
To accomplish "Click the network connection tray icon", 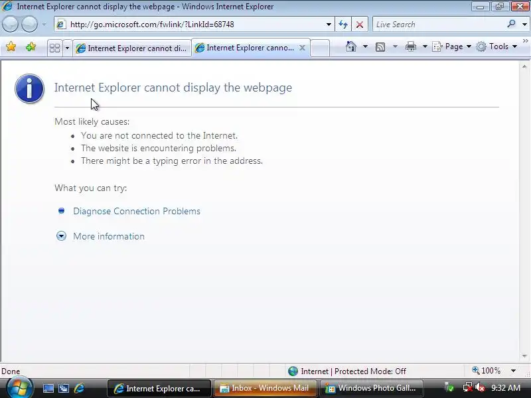I will pos(468,387).
